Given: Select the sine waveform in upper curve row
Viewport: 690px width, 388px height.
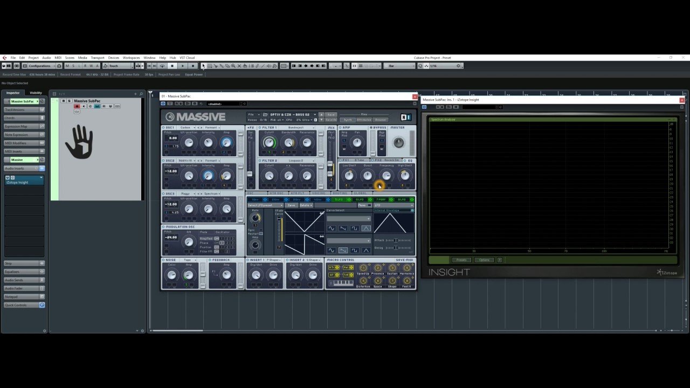Looking at the screenshot, I should click(331, 228).
